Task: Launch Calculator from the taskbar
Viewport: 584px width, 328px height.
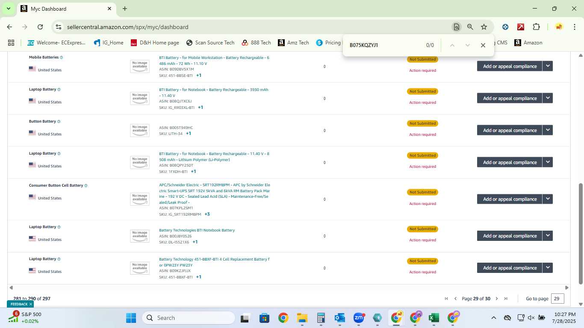Action: 321,318
